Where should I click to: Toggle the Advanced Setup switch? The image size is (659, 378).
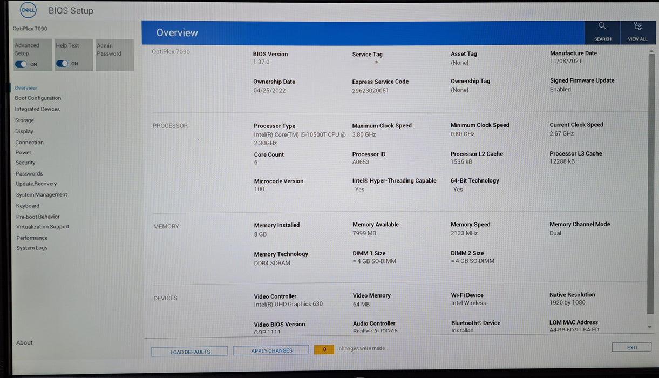tap(21, 64)
